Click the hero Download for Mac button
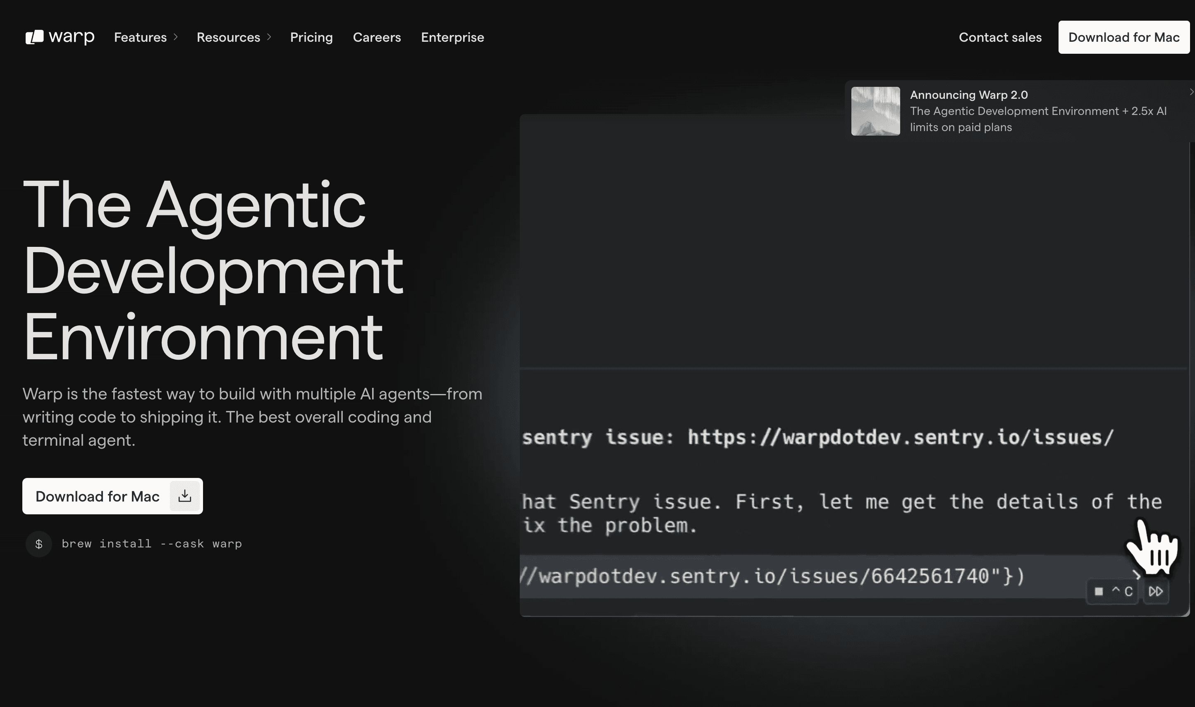 pos(112,496)
